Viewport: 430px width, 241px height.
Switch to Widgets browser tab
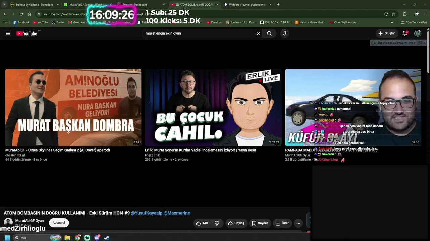point(248,5)
